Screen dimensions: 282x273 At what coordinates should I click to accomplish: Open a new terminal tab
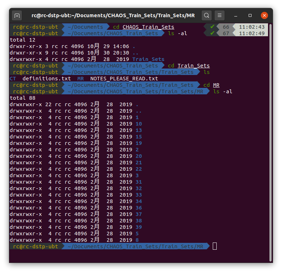17,16
